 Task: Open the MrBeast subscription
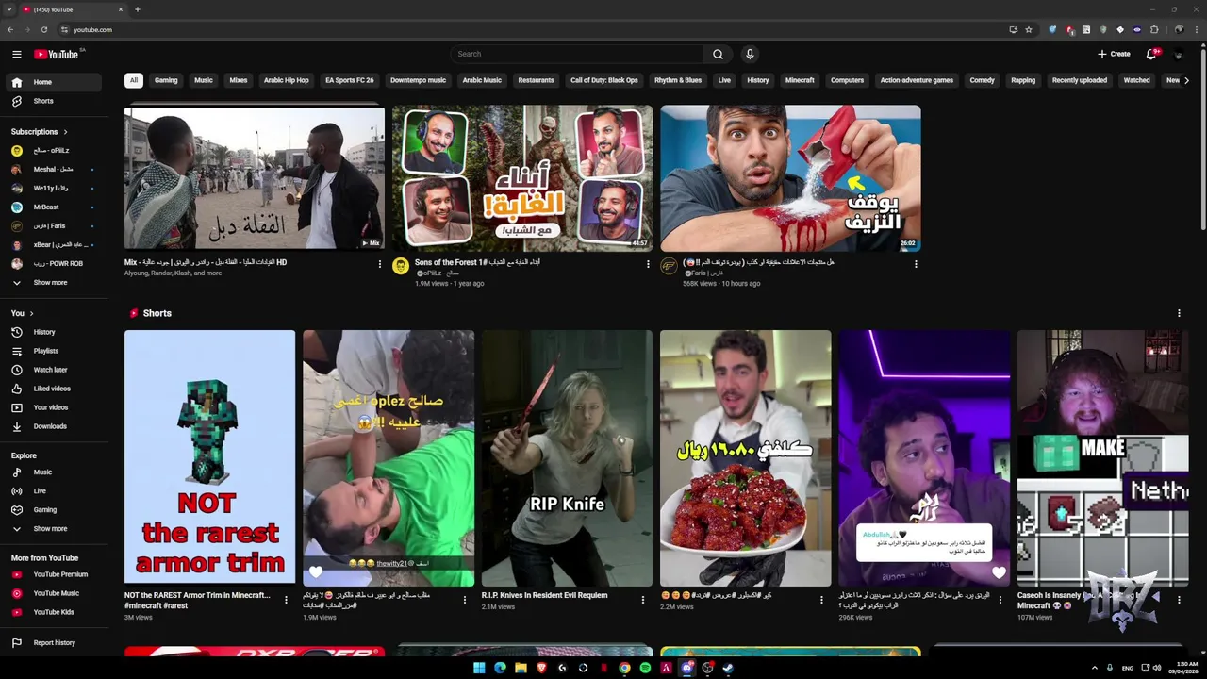pyautogui.click(x=54, y=207)
